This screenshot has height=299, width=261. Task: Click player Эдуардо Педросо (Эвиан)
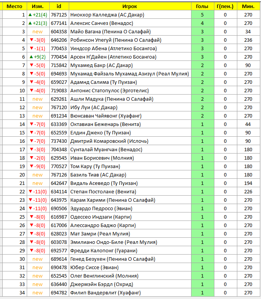101,208
